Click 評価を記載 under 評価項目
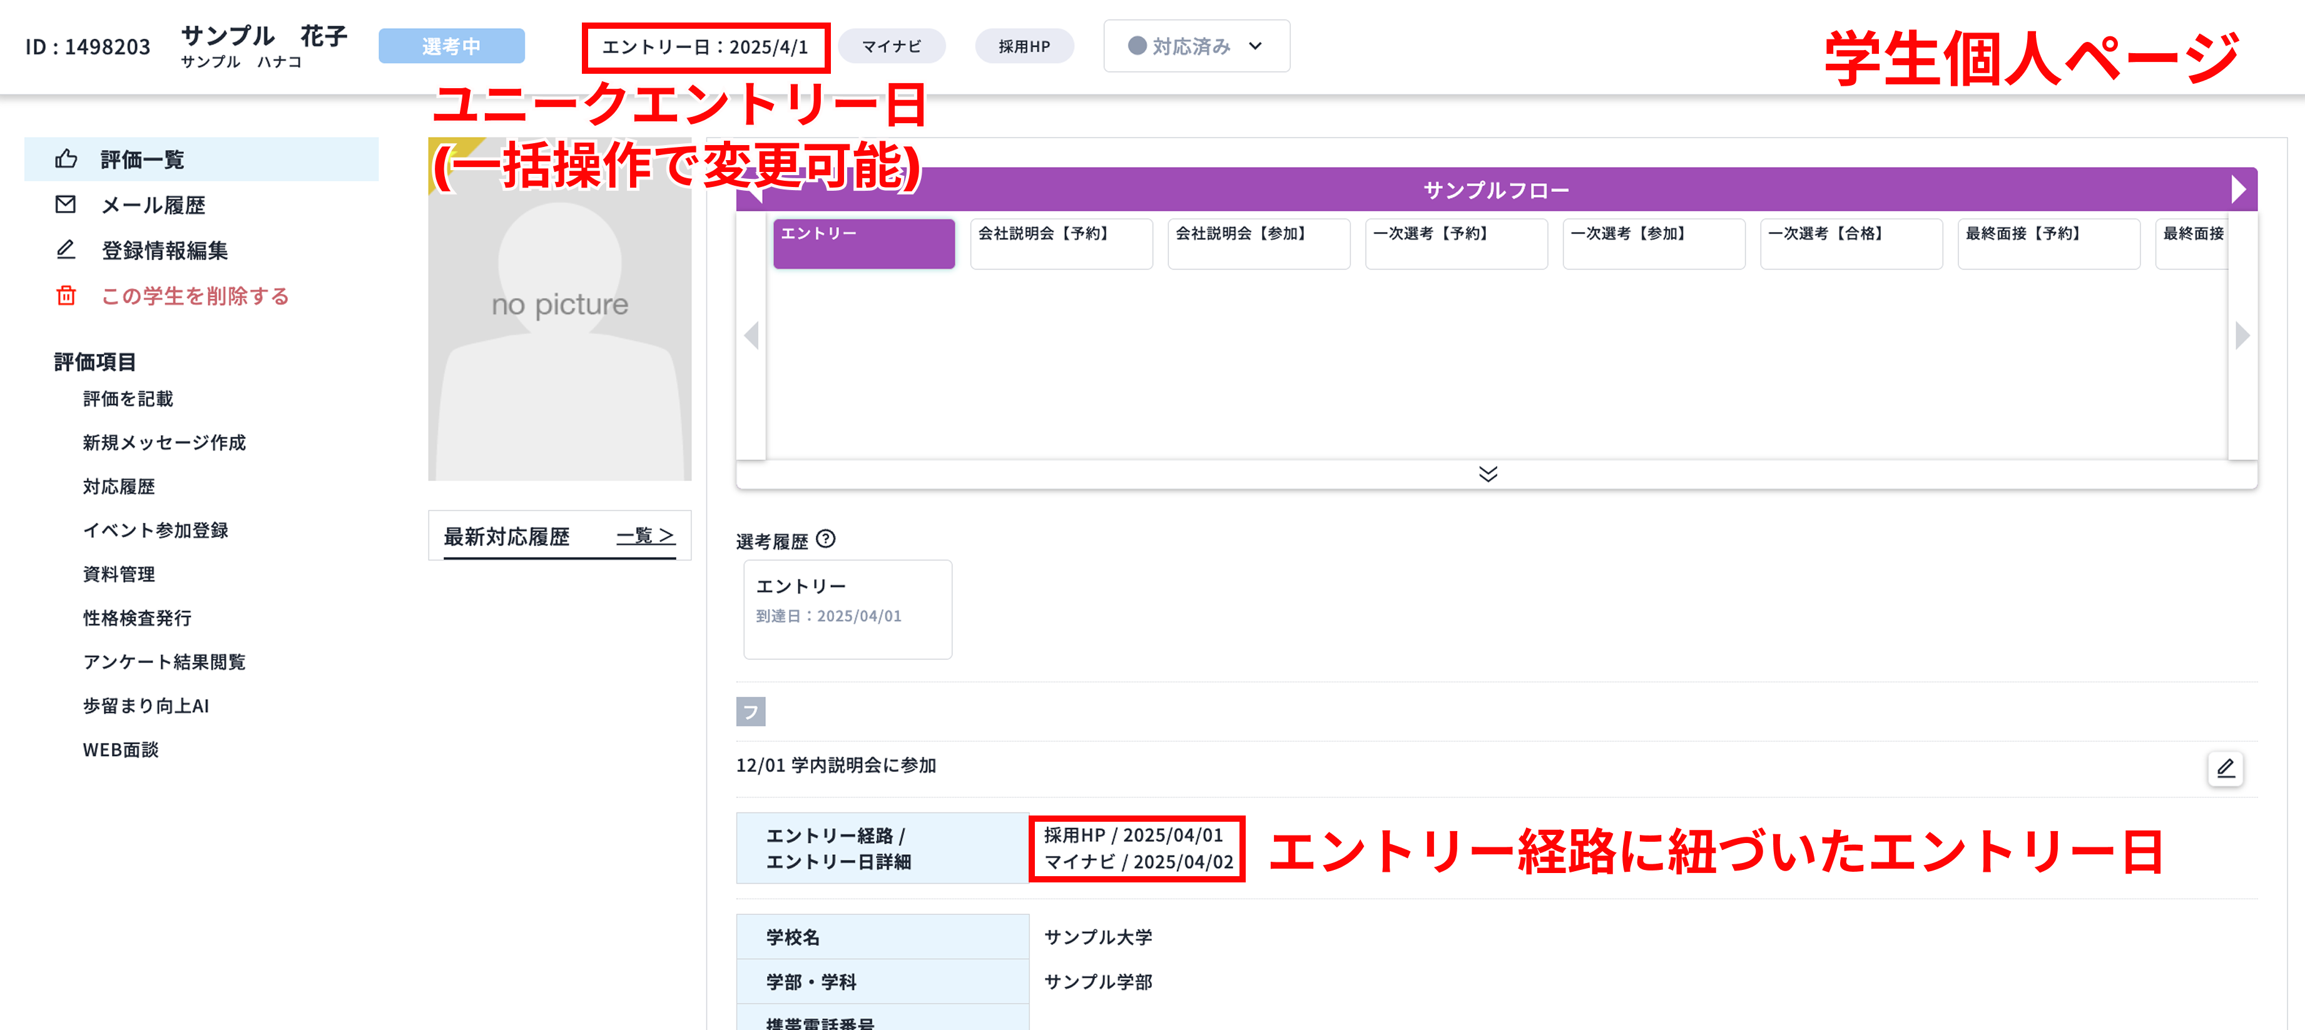 pos(128,399)
